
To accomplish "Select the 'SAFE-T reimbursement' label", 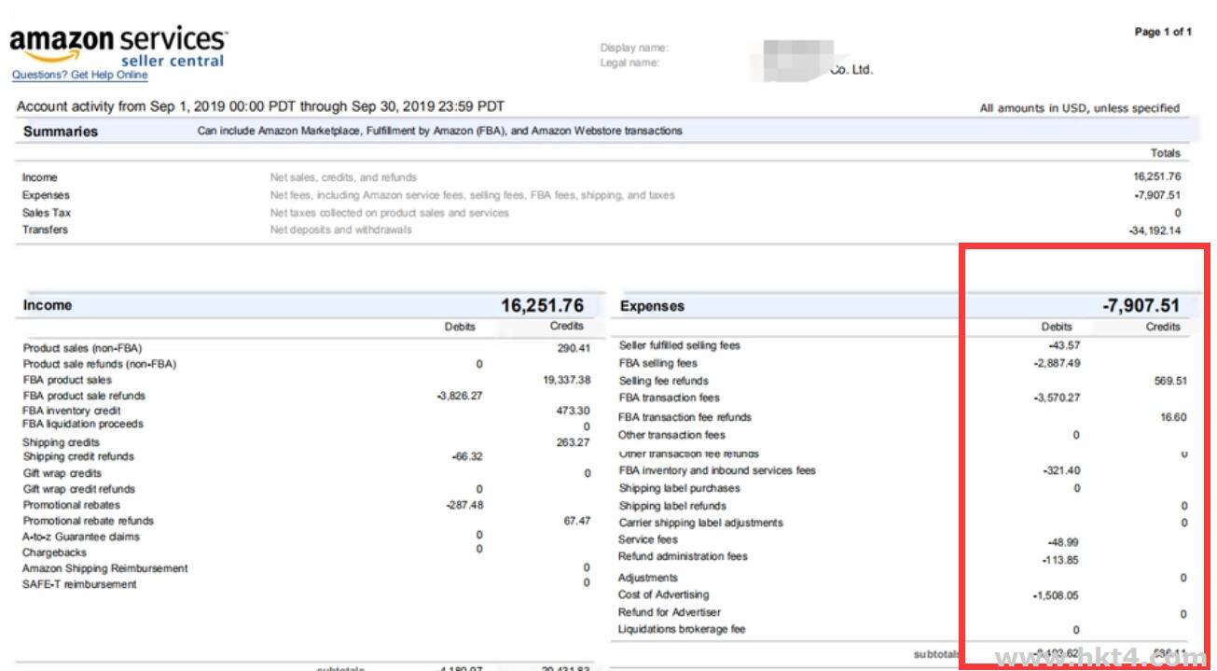I will 79,584.
